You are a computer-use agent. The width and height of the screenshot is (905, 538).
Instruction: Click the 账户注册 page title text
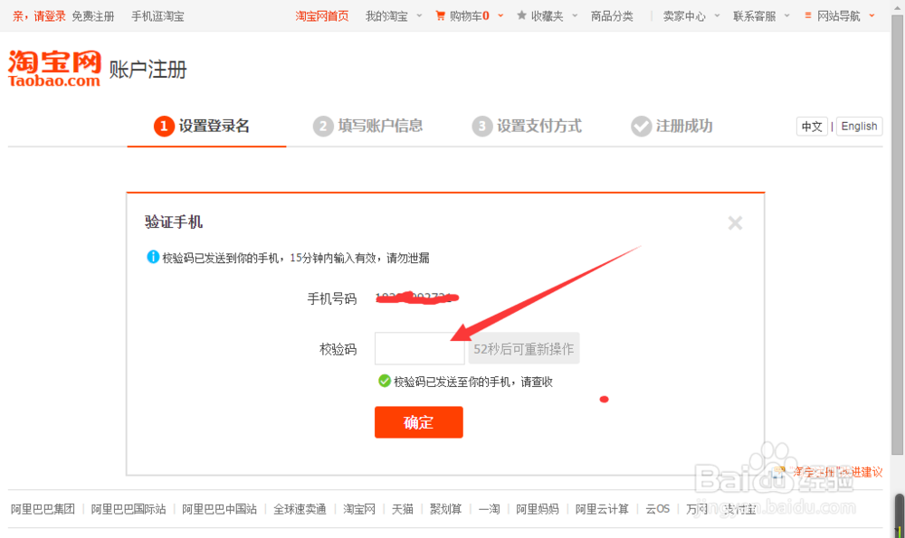pyautogui.click(x=148, y=70)
